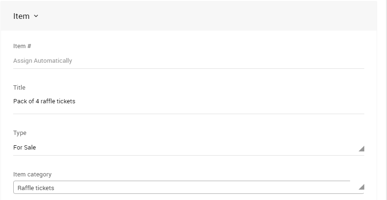Click the Item category triangle arrow
Image resolution: width=387 pixels, height=200 pixels.
coord(361,187)
